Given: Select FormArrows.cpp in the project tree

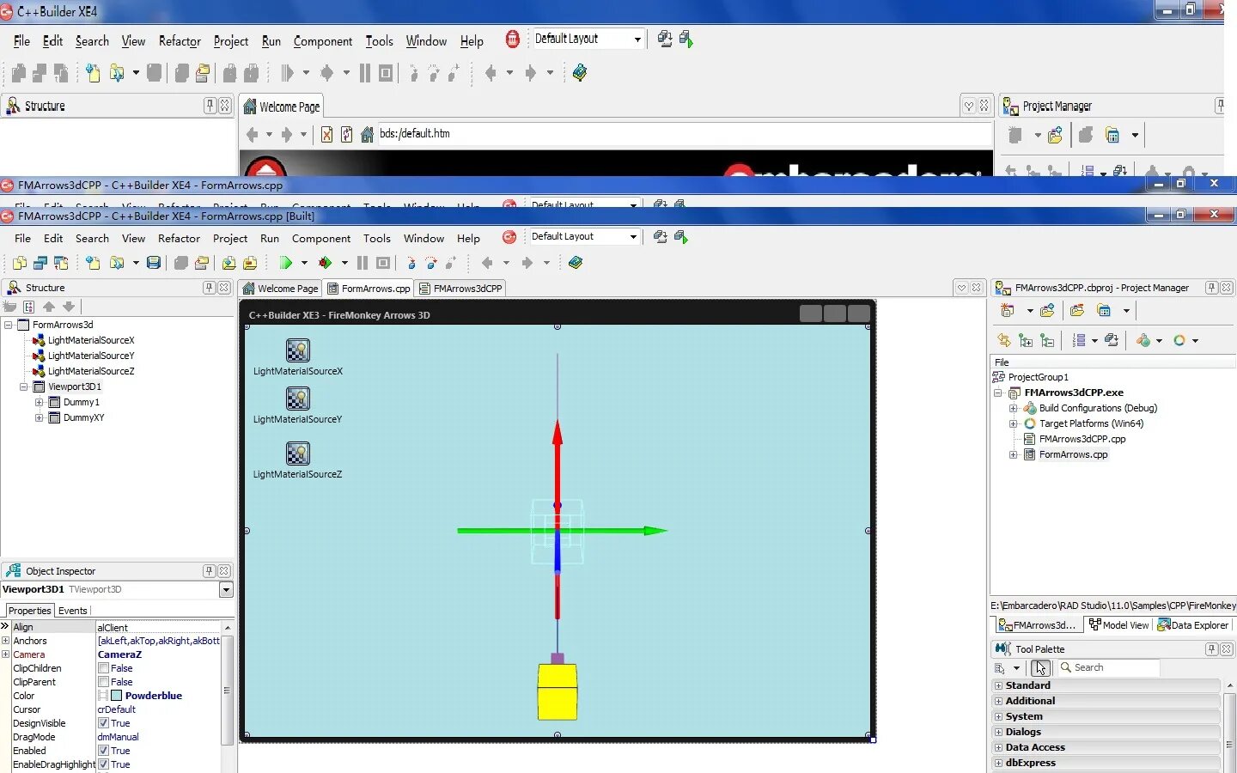Looking at the screenshot, I should click(x=1073, y=454).
